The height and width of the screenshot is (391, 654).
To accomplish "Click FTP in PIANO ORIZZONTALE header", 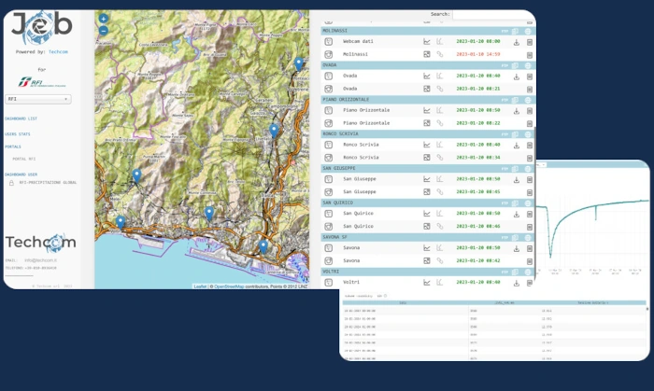I will (x=505, y=100).
